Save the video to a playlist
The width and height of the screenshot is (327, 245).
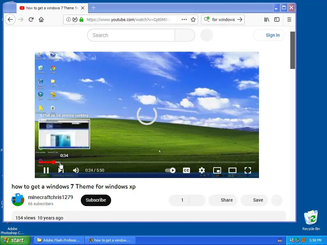(254, 200)
